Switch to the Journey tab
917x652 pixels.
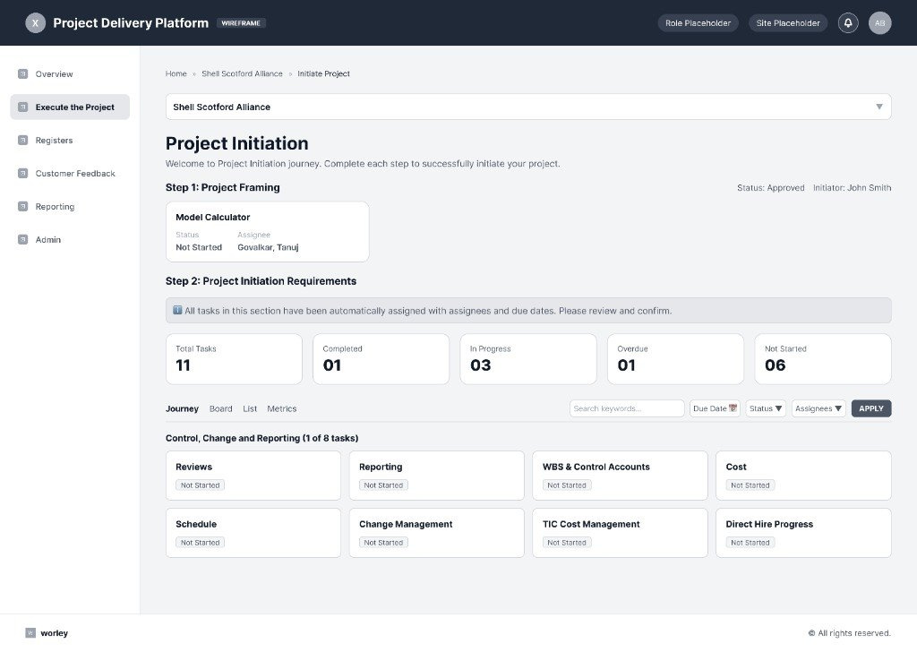coord(182,408)
